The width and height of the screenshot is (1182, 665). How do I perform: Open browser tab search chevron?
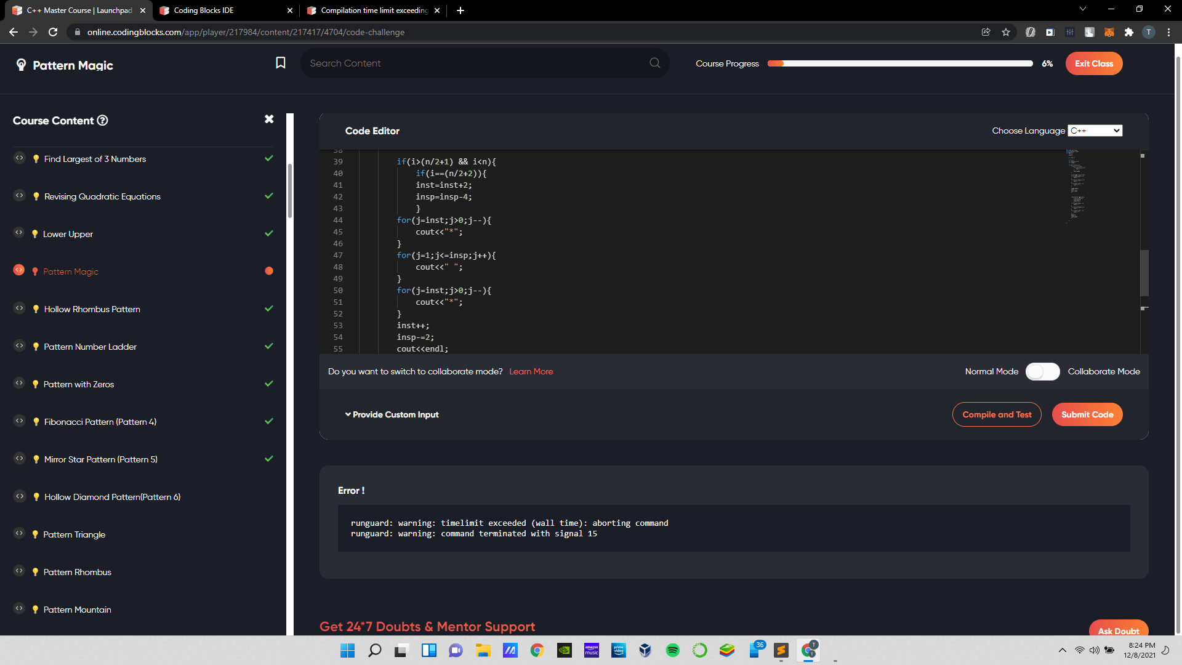coord(1083,9)
